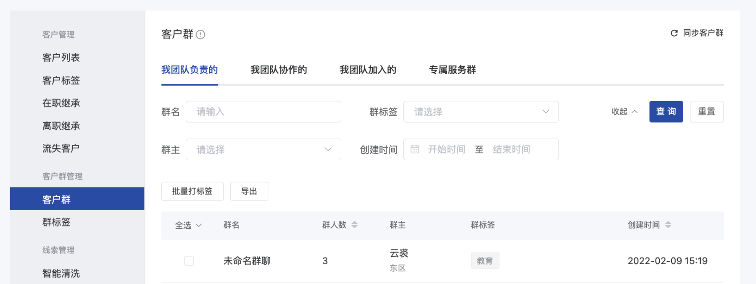Open 群标签 in the sidebar

pyautogui.click(x=56, y=222)
